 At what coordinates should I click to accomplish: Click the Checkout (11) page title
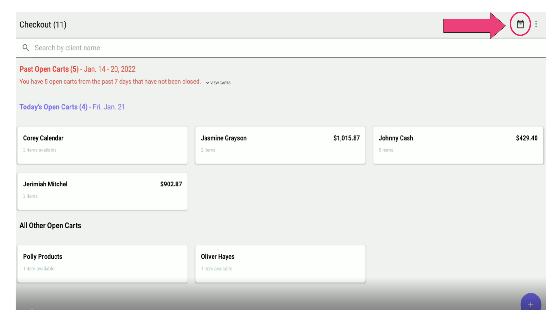[x=43, y=25]
